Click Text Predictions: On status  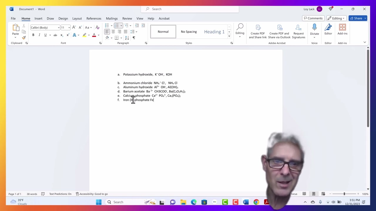[60, 194]
